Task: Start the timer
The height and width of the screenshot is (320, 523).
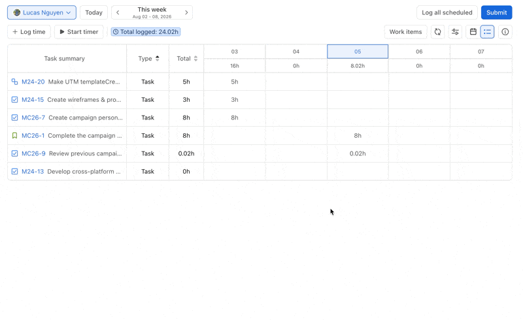Action: pyautogui.click(x=79, y=32)
